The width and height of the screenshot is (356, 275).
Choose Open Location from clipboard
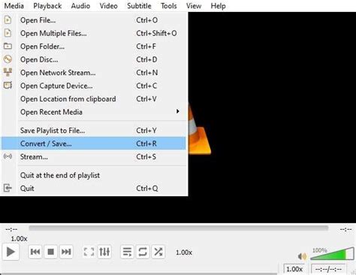click(94, 99)
